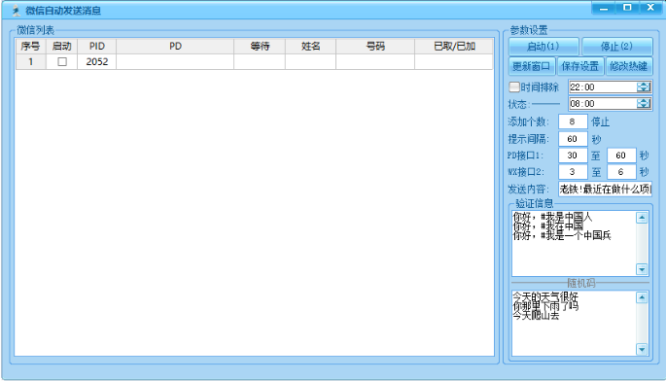Click the 序号 column header
The image size is (666, 381).
click(x=30, y=46)
